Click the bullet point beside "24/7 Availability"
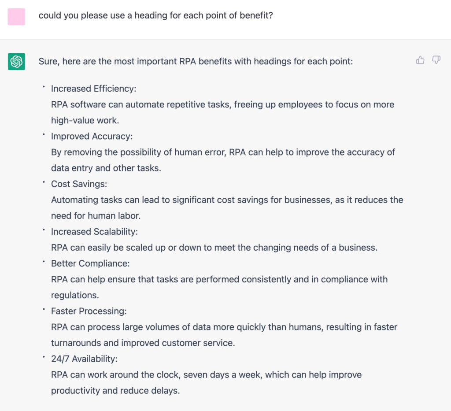The image size is (451, 411). (44, 357)
